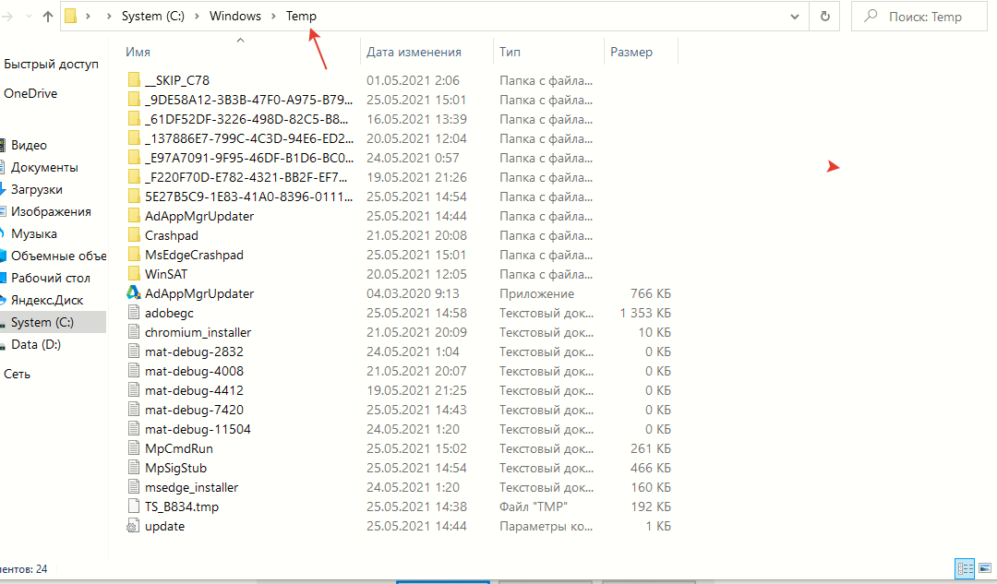Select folder icon of _137886E7-799C folder
Image resolution: width=997 pixels, height=584 pixels.
134,138
